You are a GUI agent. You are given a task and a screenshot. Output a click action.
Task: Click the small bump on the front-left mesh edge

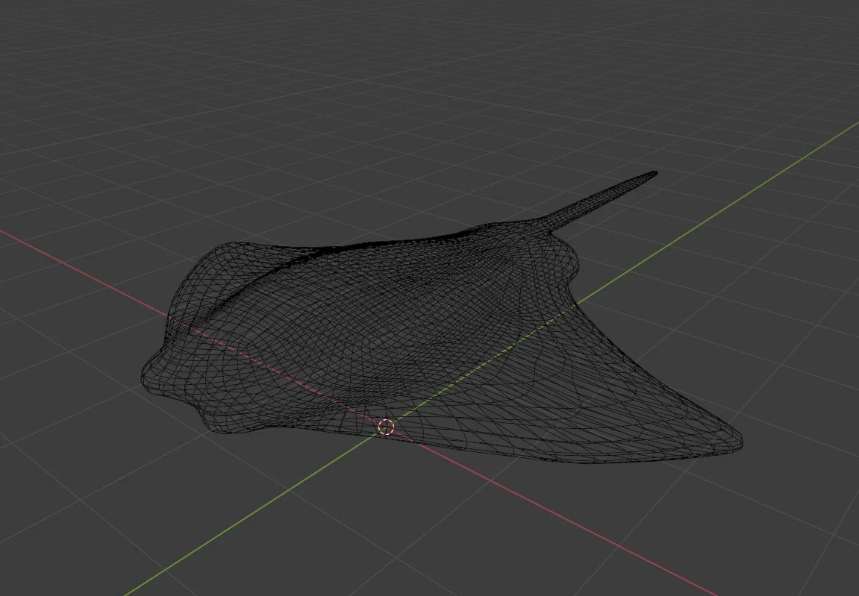241,429
